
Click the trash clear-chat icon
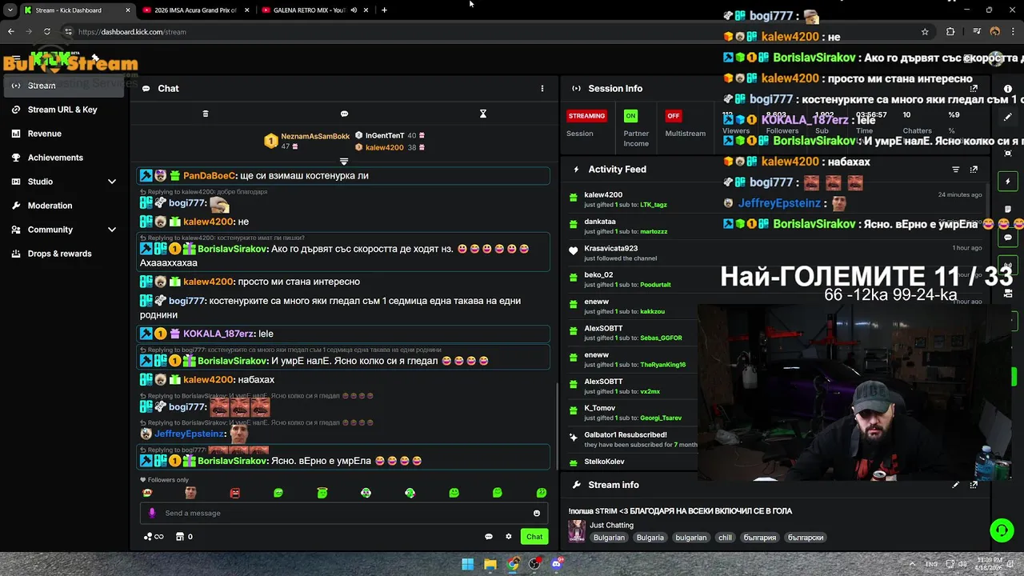(206, 114)
